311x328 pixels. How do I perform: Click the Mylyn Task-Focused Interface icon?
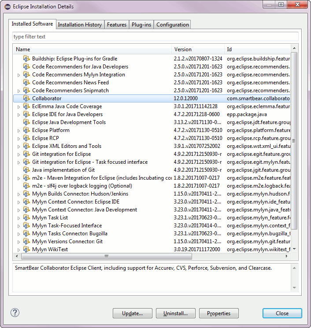point(26,226)
